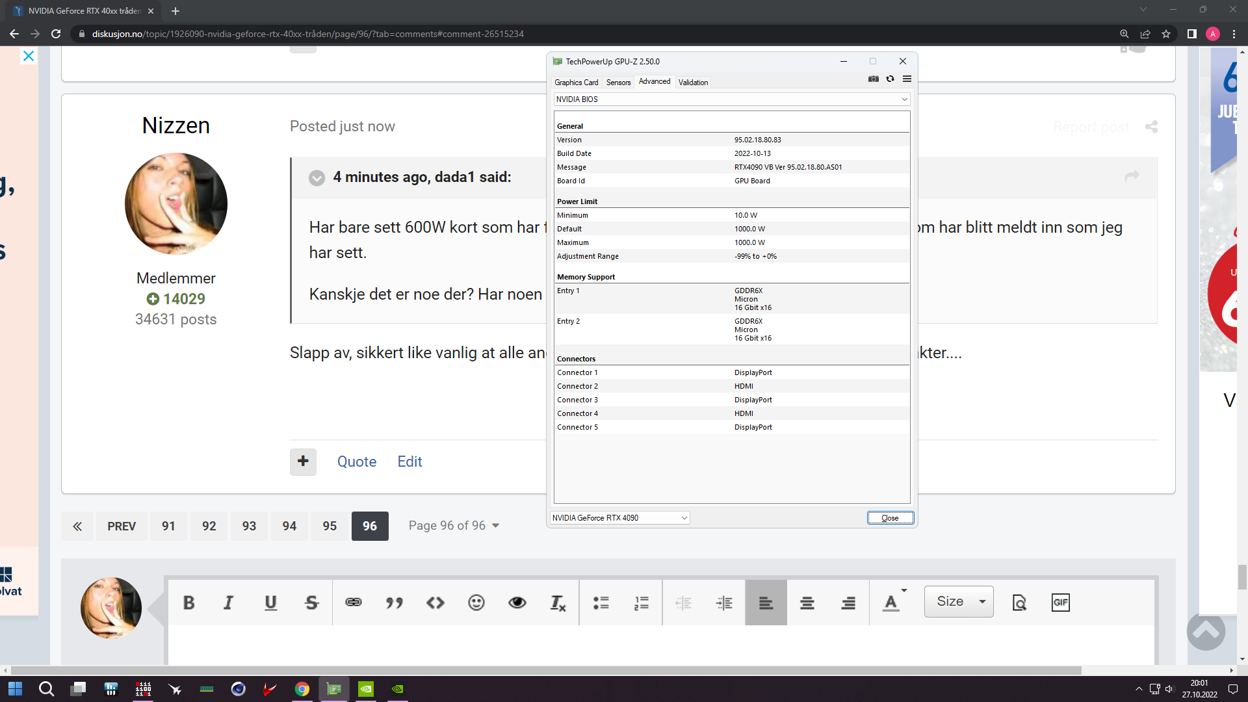
Task: Open the font Size dropdown
Action: (x=959, y=601)
